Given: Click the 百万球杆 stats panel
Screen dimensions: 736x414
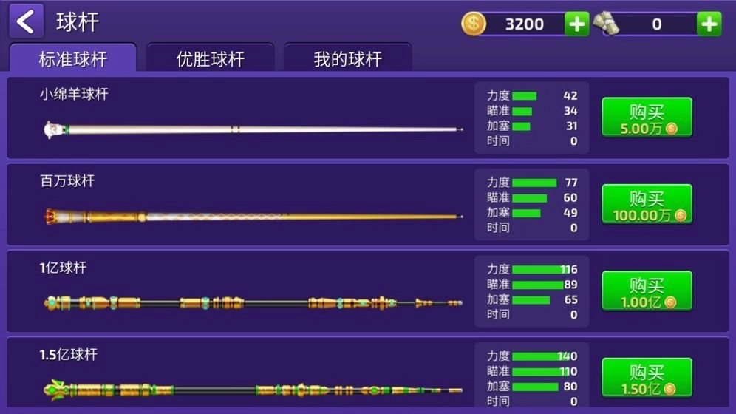Looking at the screenshot, I should click(x=531, y=205).
